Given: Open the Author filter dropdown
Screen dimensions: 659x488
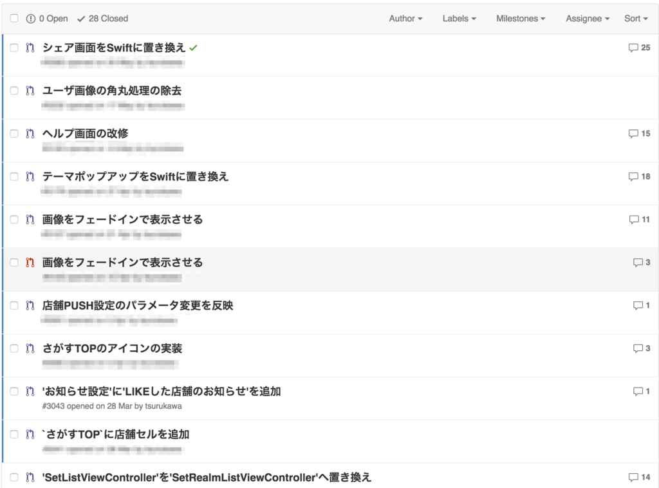Looking at the screenshot, I should click(405, 19).
